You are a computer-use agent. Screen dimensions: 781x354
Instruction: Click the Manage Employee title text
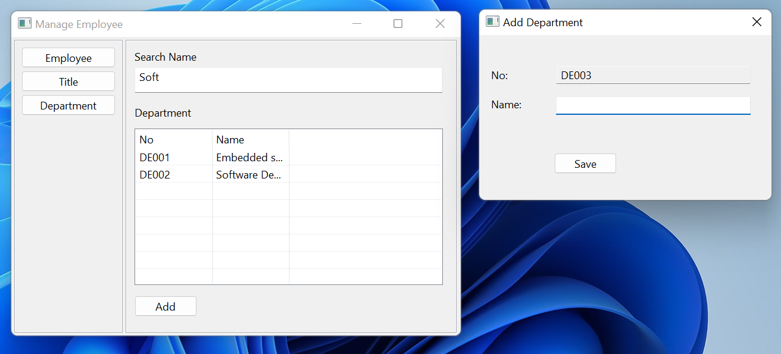pyautogui.click(x=79, y=24)
